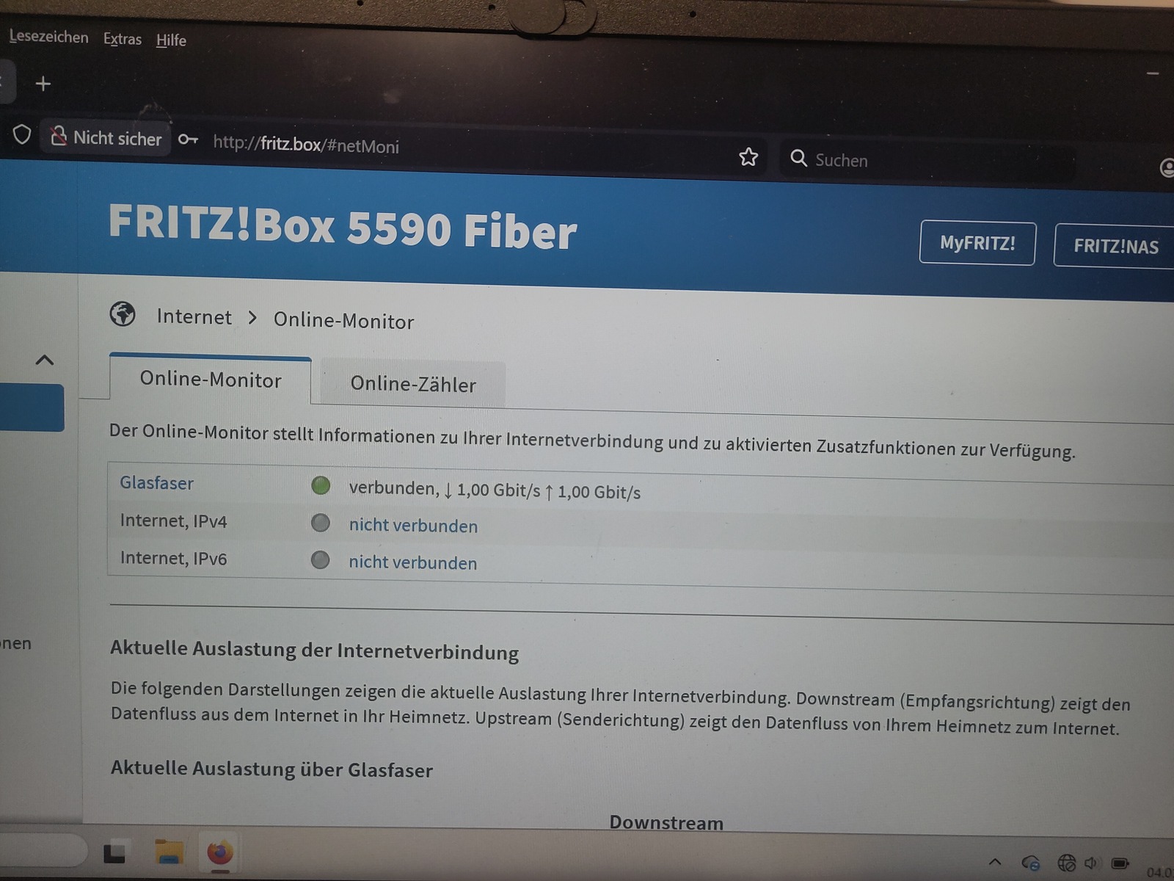Click the 'Internet, IPv6' row label

(174, 558)
